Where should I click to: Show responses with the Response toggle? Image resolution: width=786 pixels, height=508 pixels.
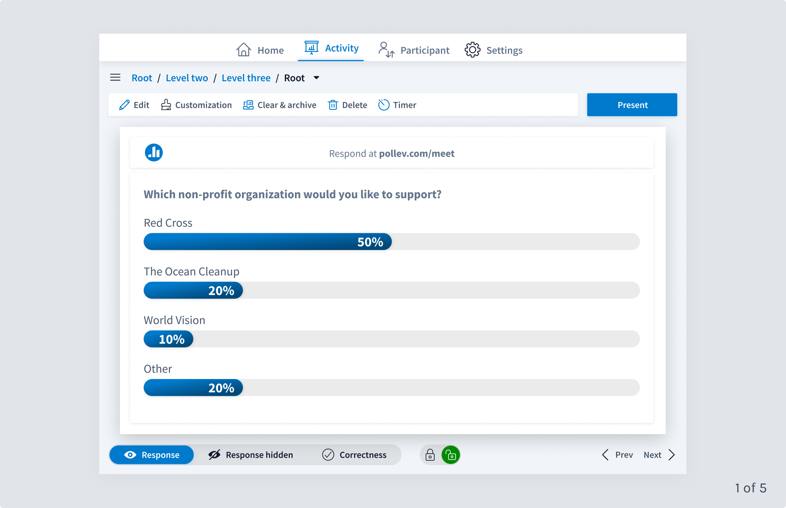(x=152, y=455)
